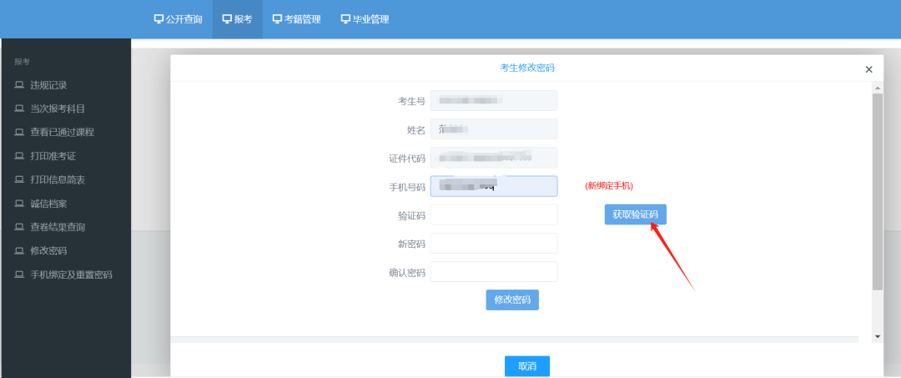The width and height of the screenshot is (901, 378).
Task: Click the 取消 button
Action: [527, 366]
